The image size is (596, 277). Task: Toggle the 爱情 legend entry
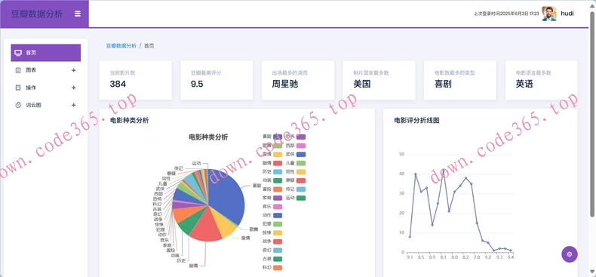[x=272, y=154]
